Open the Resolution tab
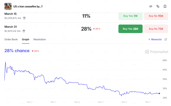 (x=40, y=39)
